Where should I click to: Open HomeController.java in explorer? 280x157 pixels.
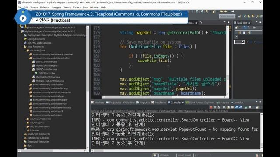tap(46, 65)
